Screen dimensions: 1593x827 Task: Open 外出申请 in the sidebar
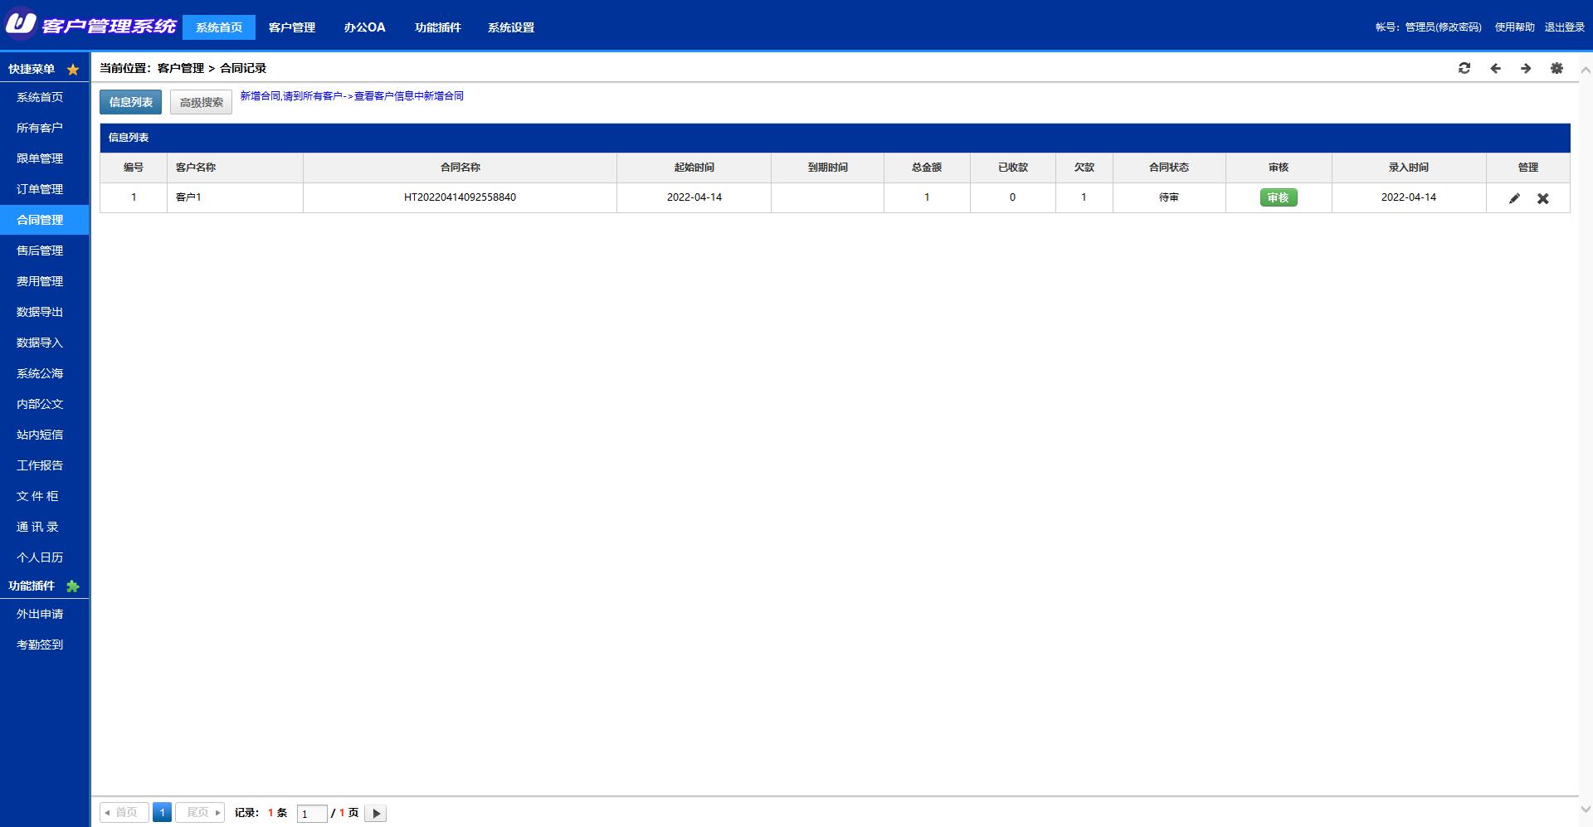[x=40, y=614]
